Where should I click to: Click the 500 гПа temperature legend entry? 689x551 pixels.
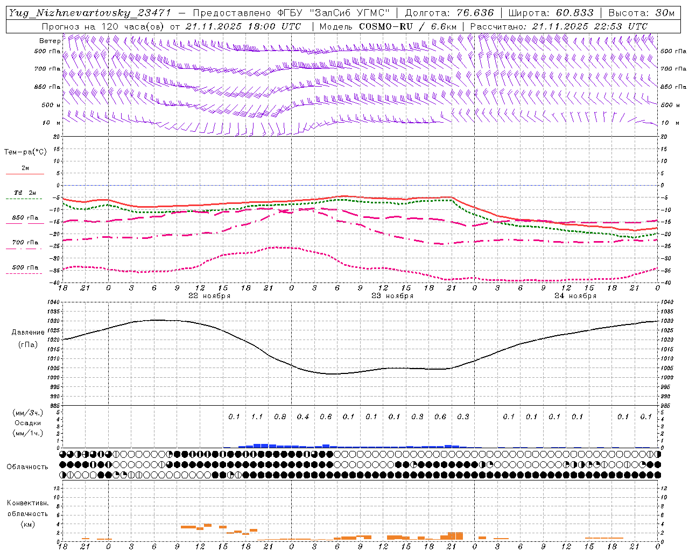click(x=25, y=267)
